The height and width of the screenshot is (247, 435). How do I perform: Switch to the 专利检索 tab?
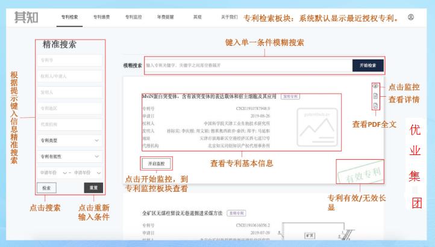[x=70, y=17]
